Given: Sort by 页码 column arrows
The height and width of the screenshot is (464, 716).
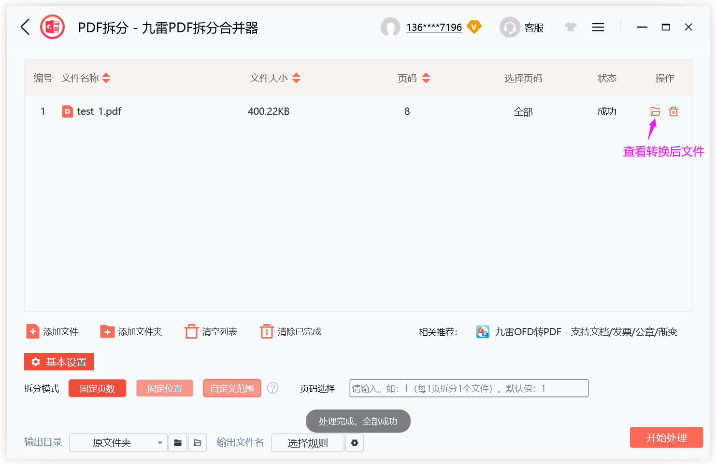Looking at the screenshot, I should coord(426,78).
